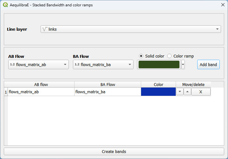Select the flows_matrix_ba table cell

click(x=107, y=92)
